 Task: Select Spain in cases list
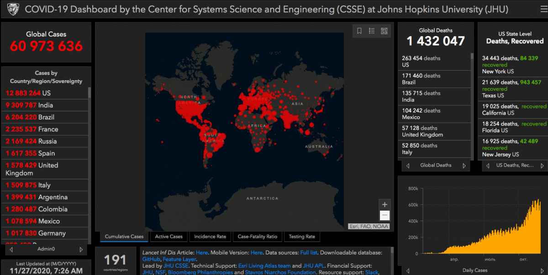(45, 153)
